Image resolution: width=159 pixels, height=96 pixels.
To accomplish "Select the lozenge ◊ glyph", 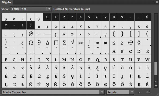I will click(x=139, y=42).
